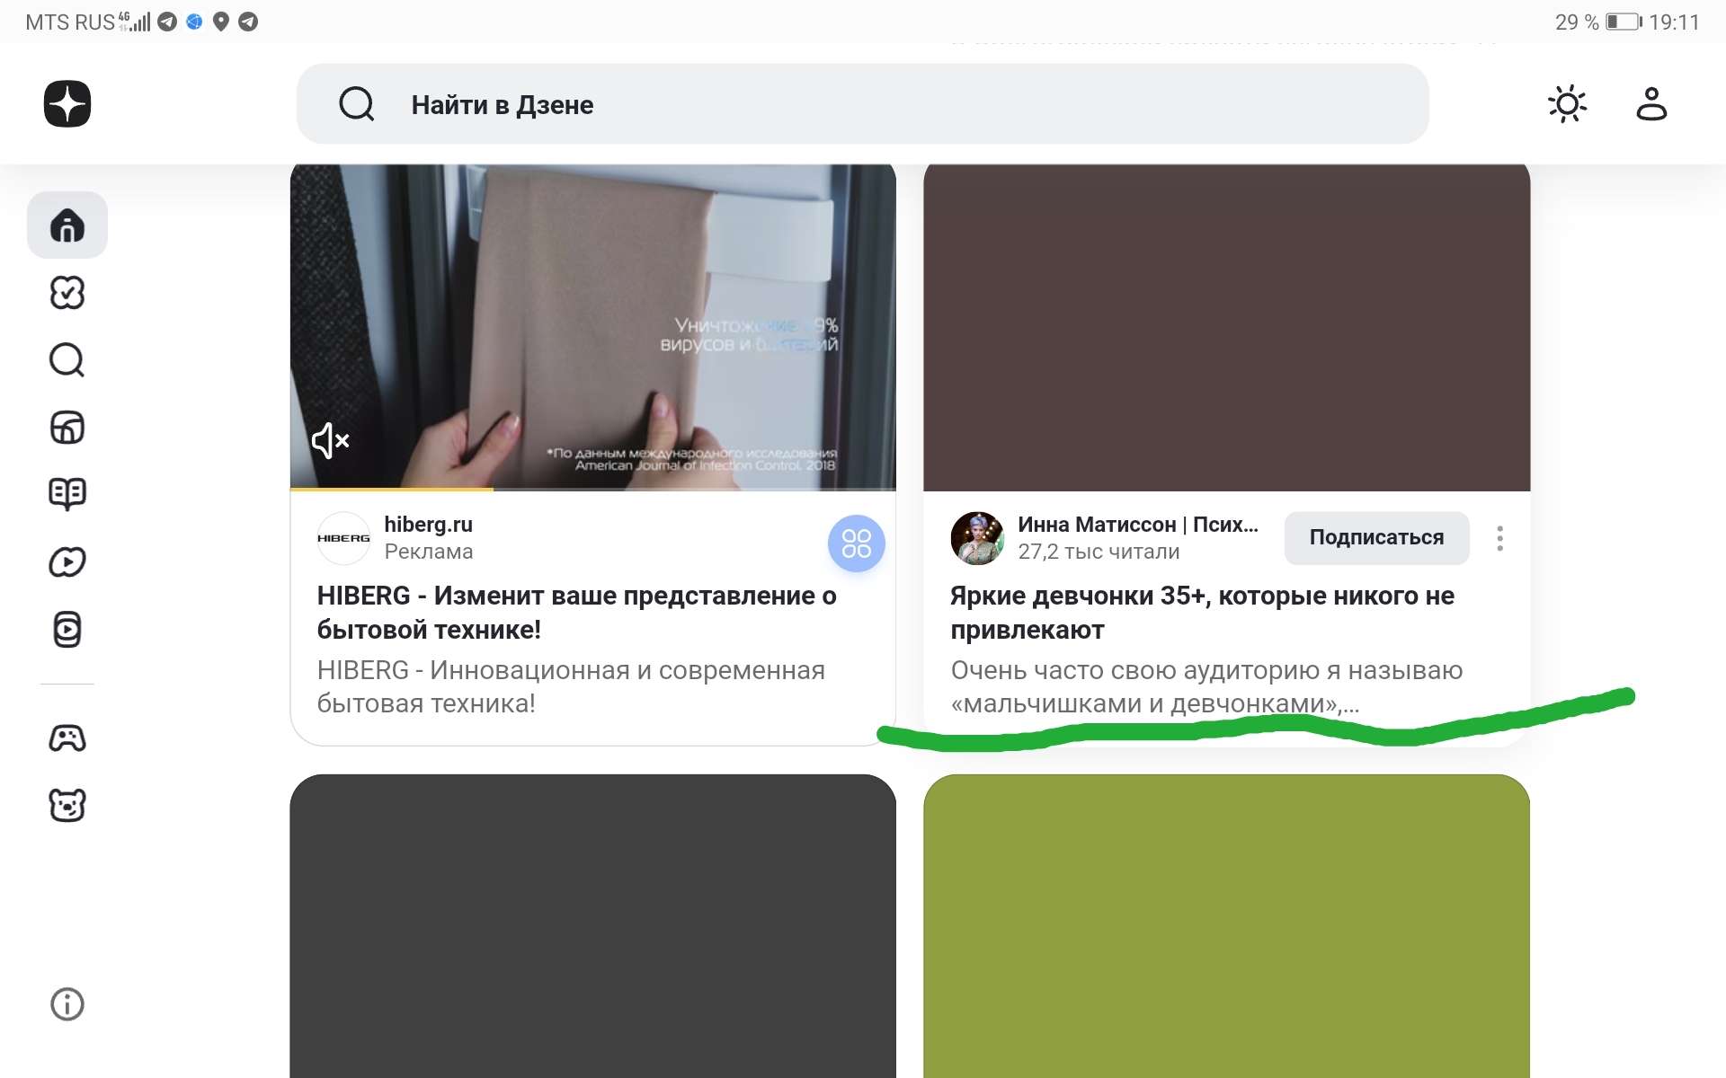Click the sidebar search magnifier icon
The height and width of the screenshot is (1078, 1726).
pos(67,360)
